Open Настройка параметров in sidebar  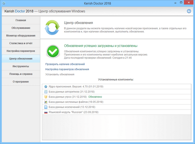coord(21,51)
